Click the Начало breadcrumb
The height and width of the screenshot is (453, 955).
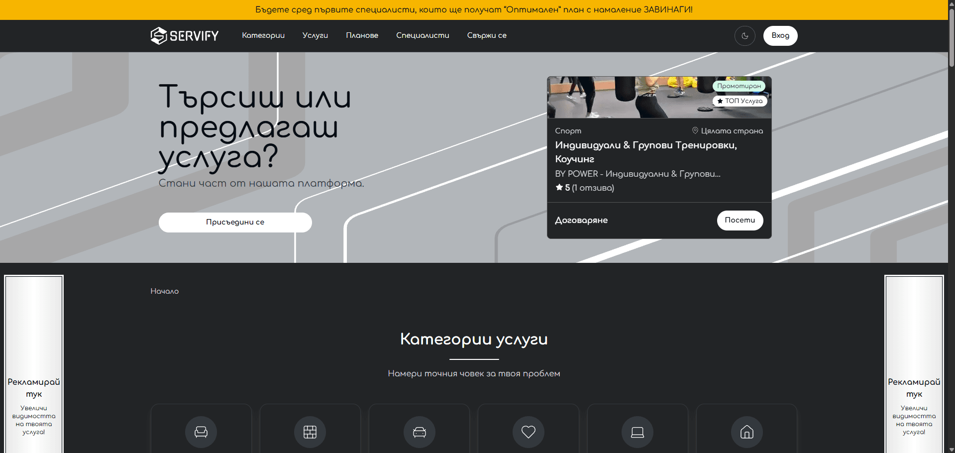coord(165,291)
